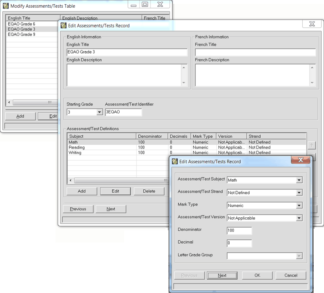Open the Assessment/Test Subject dropdown
This screenshot has height=293, width=324.
299,180
